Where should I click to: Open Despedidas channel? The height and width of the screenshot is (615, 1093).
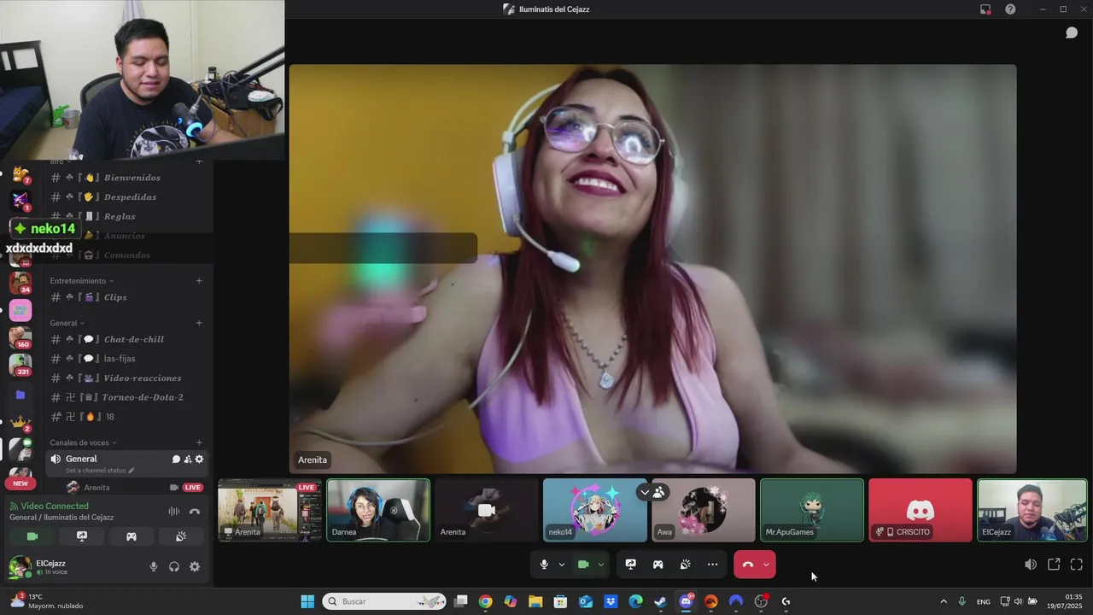pyautogui.click(x=128, y=197)
